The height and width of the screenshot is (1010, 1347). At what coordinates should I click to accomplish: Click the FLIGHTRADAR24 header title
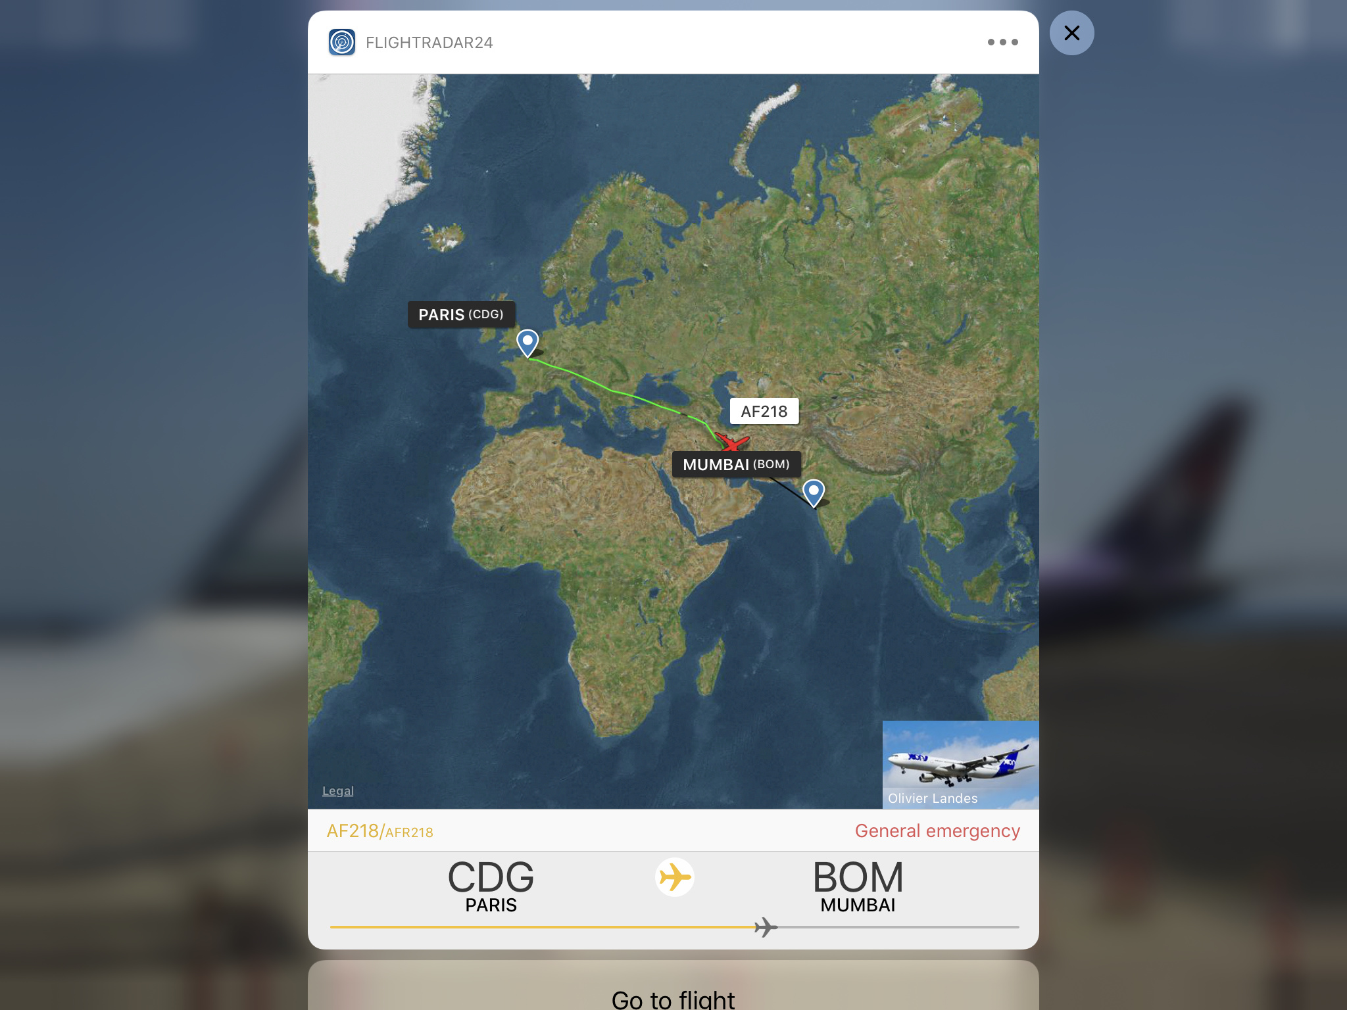[429, 43]
